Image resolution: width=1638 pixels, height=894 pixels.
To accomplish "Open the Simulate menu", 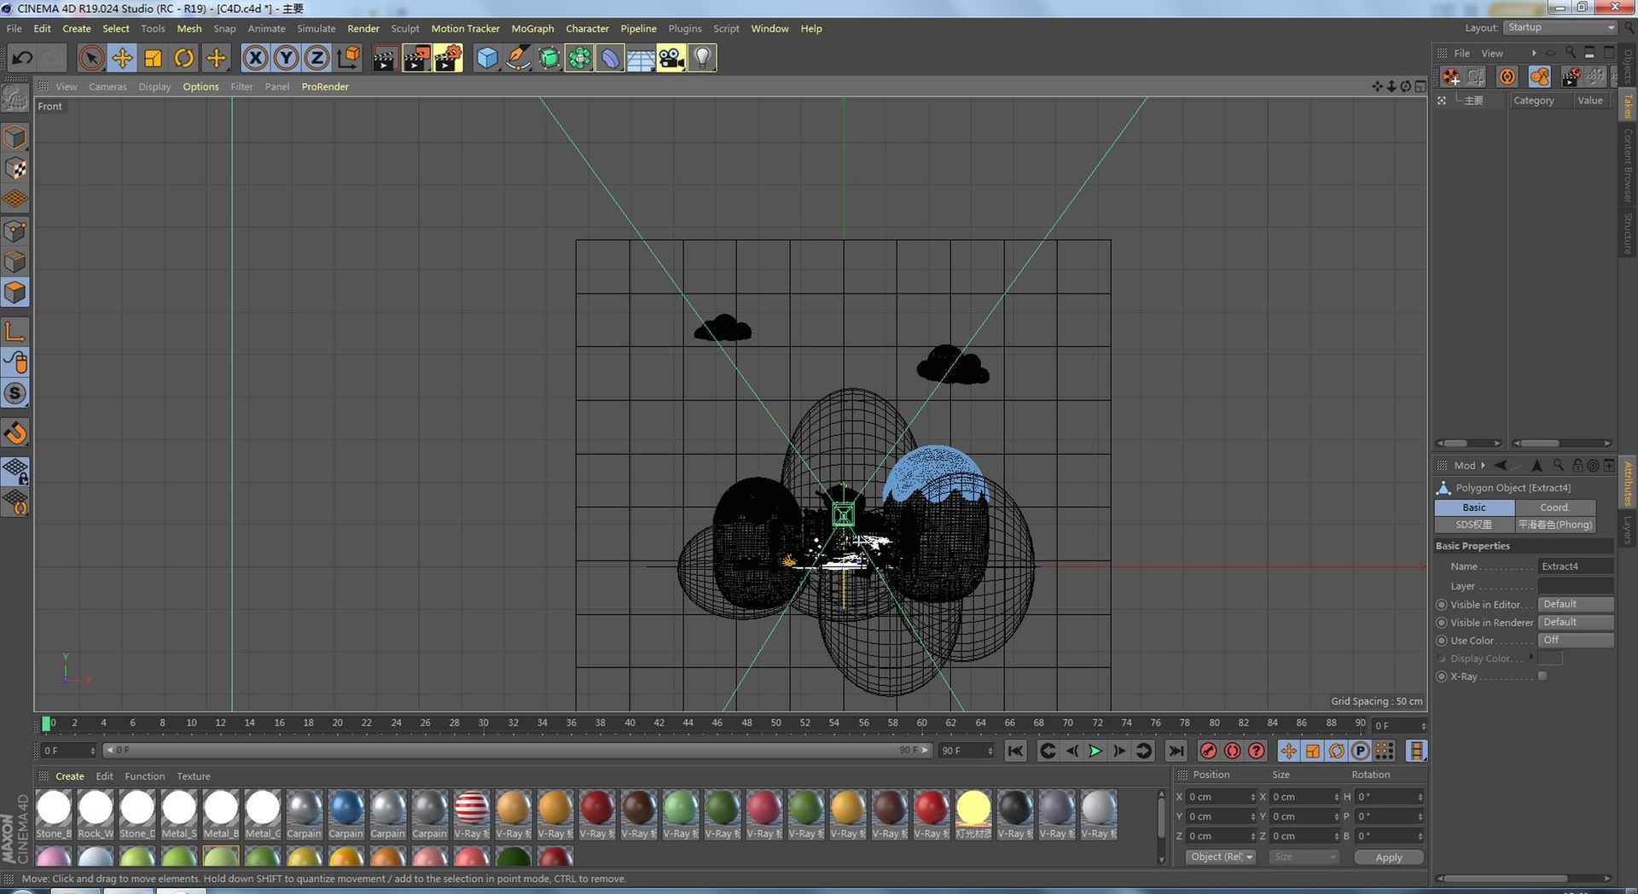I will pos(317,28).
